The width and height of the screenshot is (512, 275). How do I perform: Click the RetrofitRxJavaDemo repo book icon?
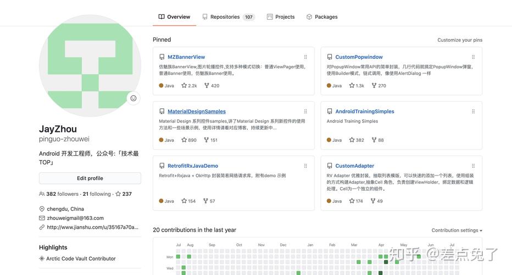(x=162, y=166)
